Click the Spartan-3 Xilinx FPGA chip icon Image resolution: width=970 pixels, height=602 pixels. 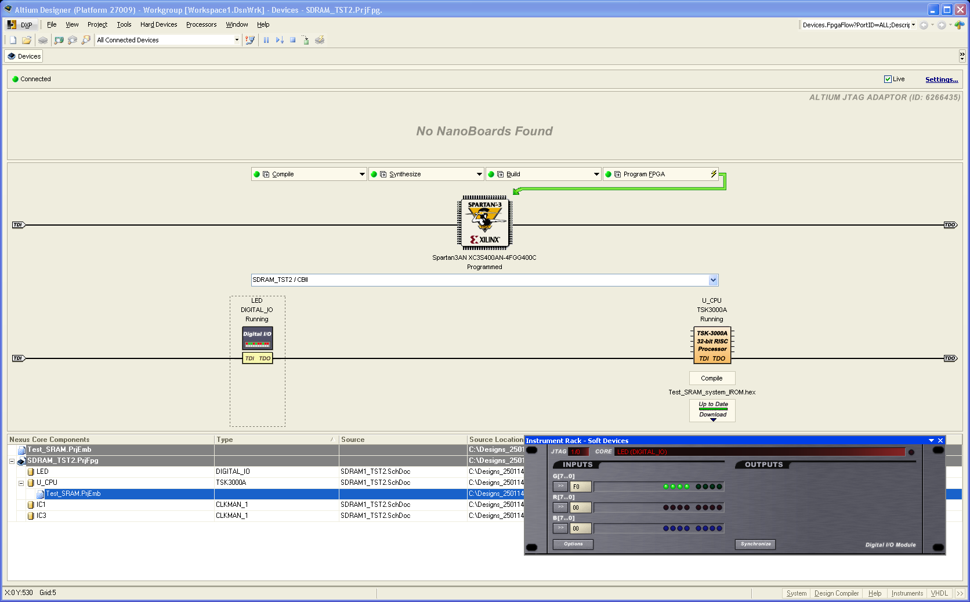coord(484,223)
